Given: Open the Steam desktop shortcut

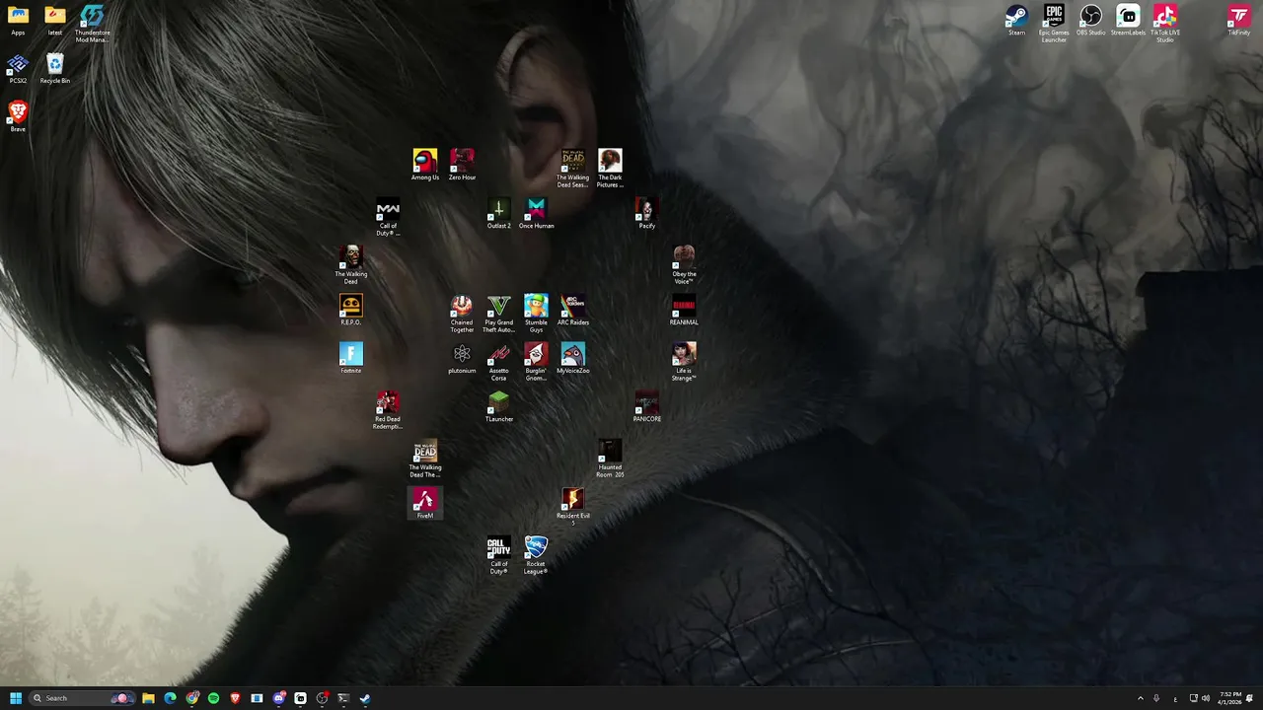Looking at the screenshot, I should (1016, 20).
